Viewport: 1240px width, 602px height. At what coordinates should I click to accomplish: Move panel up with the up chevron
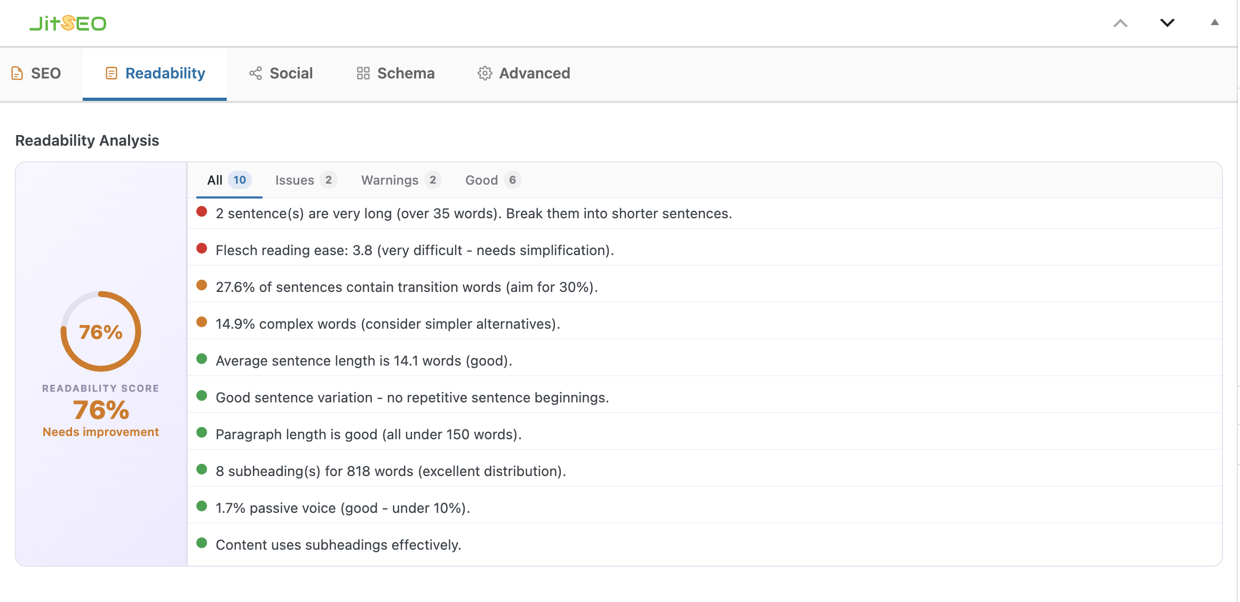coord(1120,23)
